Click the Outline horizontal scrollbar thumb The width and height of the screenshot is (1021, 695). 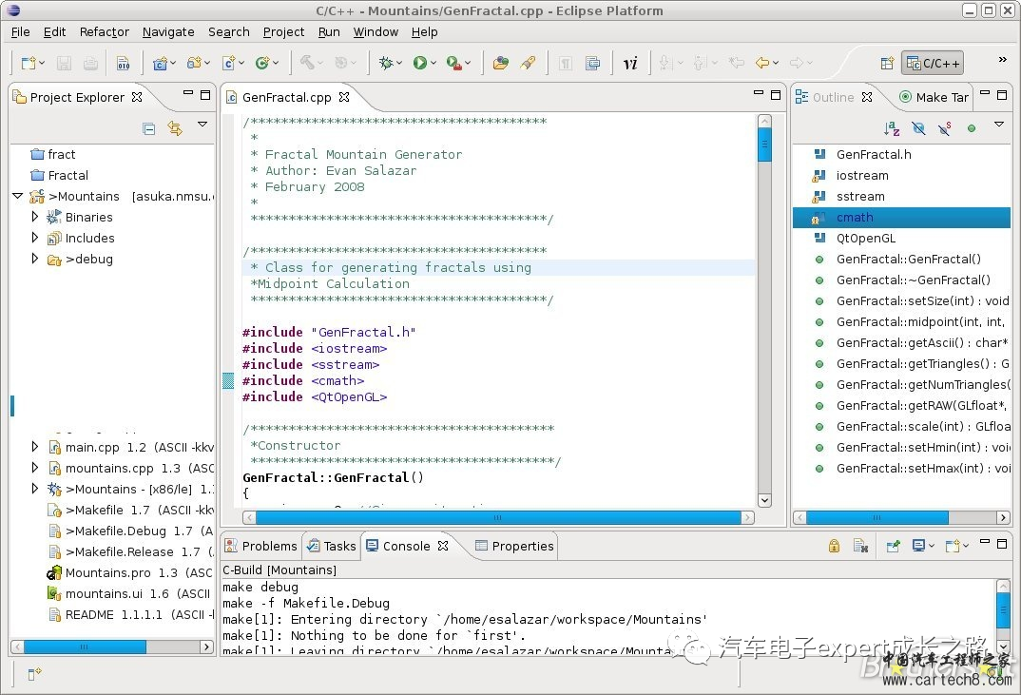(877, 517)
